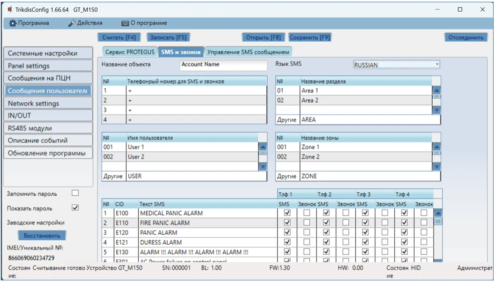This screenshot has height=282, width=494.
Task: Open the Язык SMS dropdown showing RUSSIAN
Action: coord(396,65)
